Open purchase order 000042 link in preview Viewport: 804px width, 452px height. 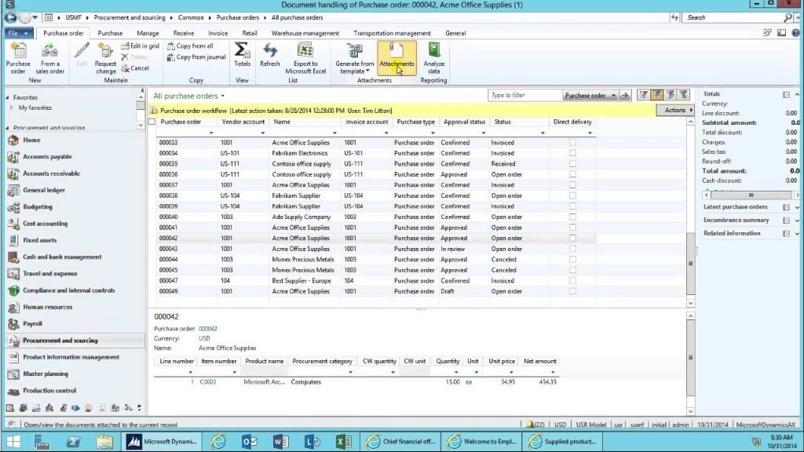tap(207, 329)
